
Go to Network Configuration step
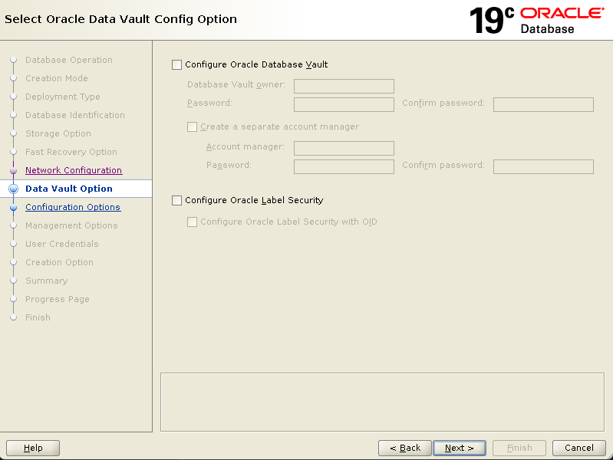[x=74, y=170]
